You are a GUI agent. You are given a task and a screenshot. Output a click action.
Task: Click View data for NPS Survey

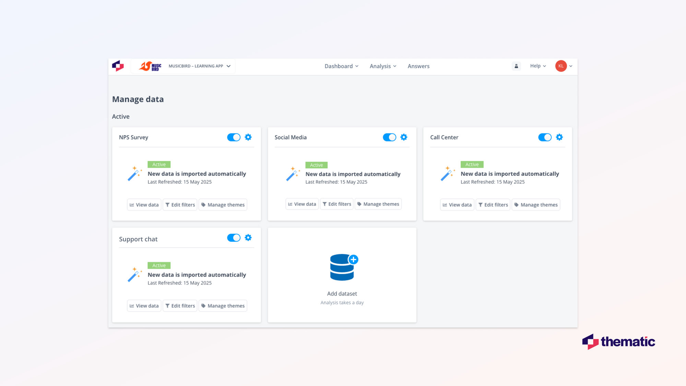tap(144, 205)
